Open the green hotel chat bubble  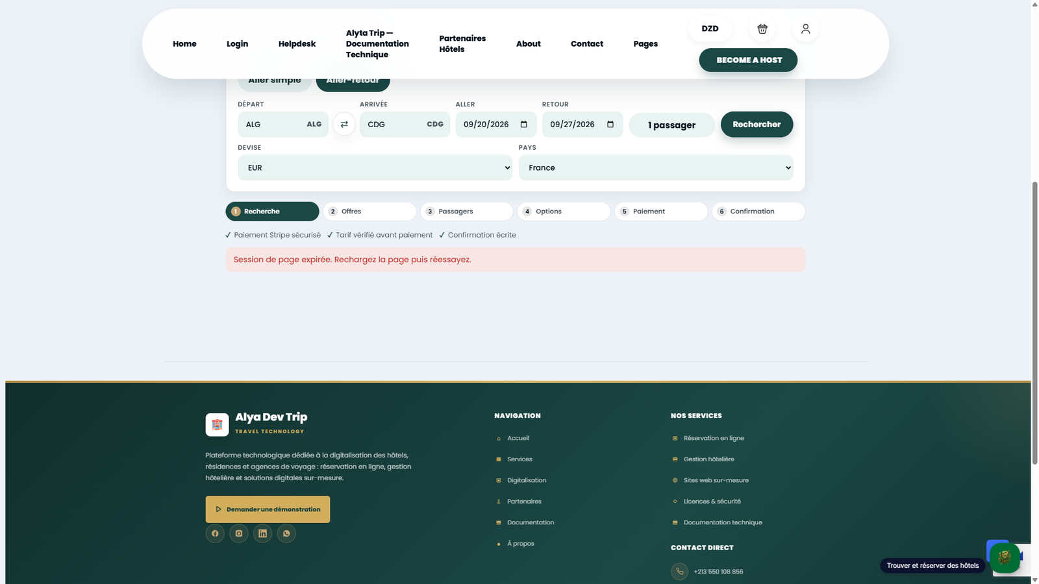click(1005, 557)
